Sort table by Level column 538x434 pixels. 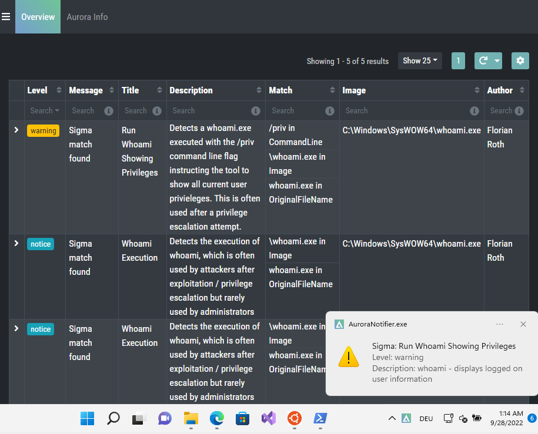pos(59,90)
